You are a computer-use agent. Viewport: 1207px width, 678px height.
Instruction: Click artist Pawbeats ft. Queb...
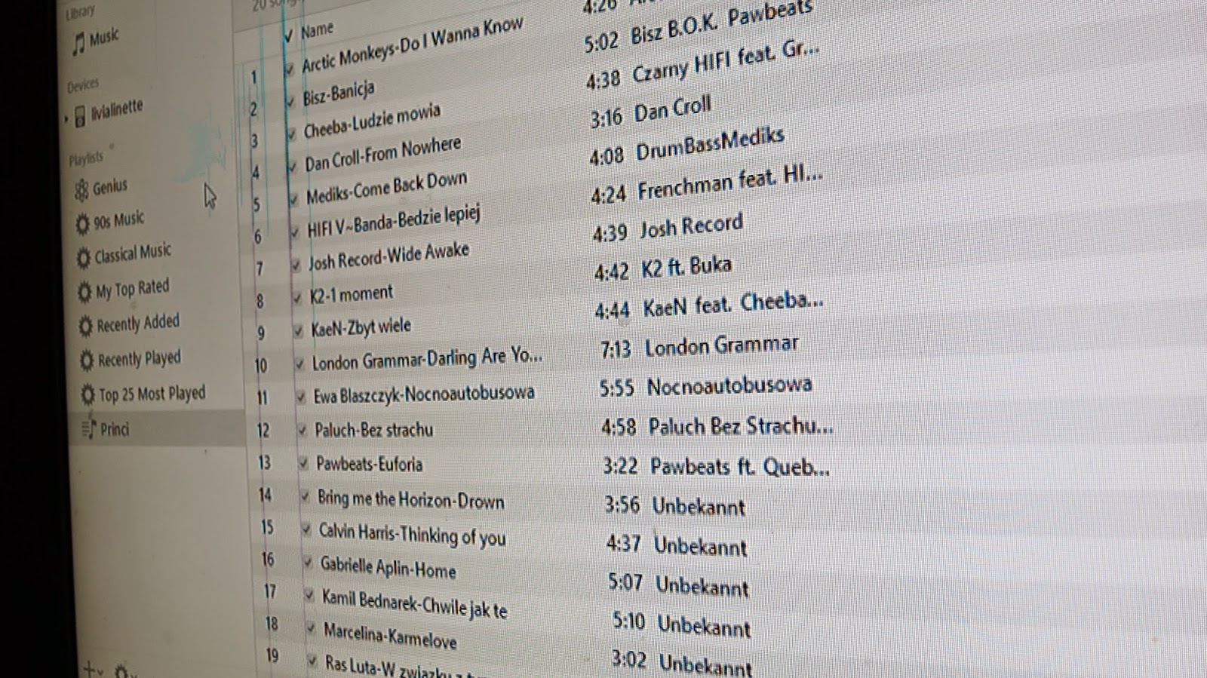tap(740, 467)
